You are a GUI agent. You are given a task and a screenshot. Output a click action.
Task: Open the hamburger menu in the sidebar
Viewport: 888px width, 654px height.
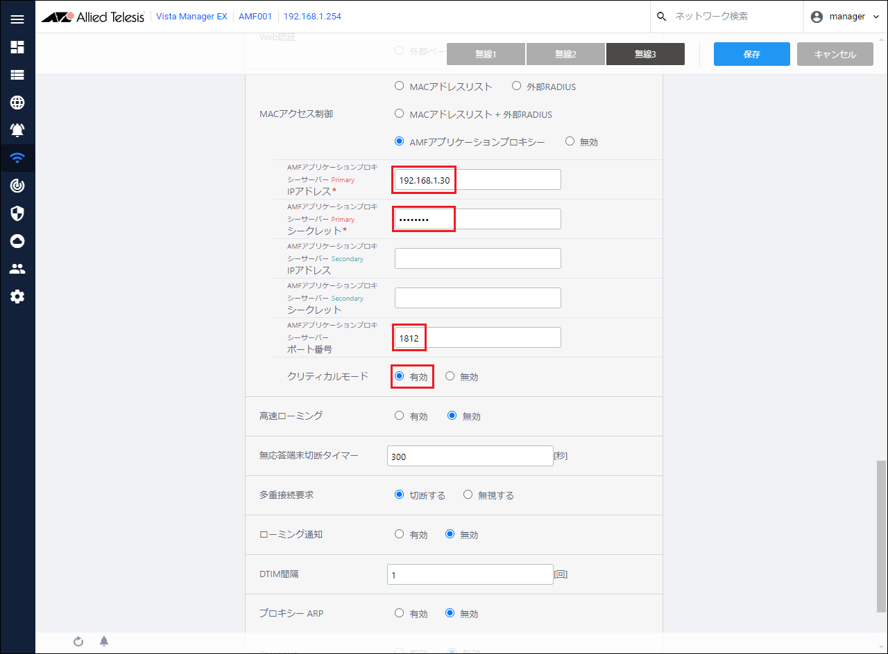point(17,19)
